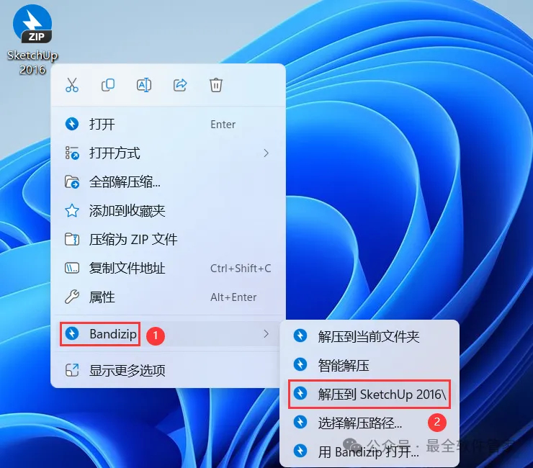Expand the Bandizip submenu chevron

(266, 334)
